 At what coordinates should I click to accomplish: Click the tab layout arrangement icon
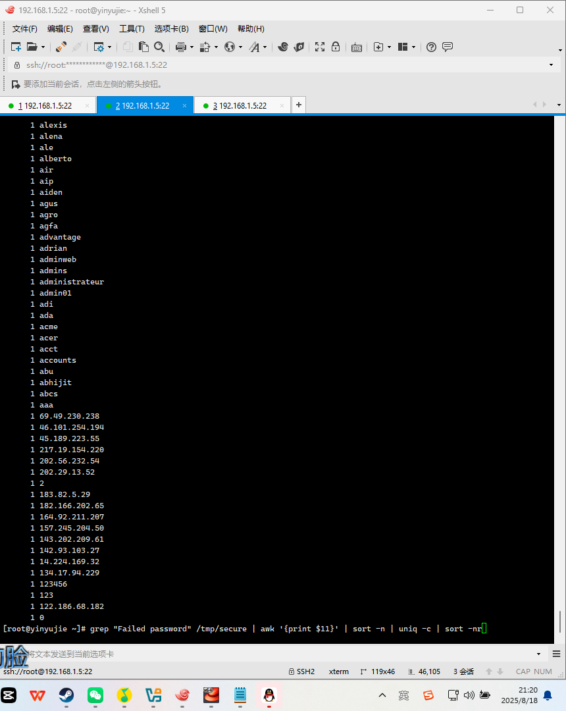403,47
